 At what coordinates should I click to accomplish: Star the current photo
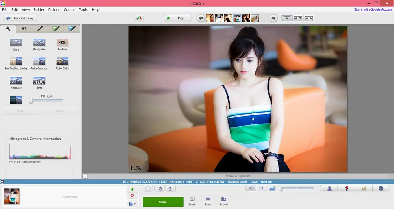click(x=148, y=189)
